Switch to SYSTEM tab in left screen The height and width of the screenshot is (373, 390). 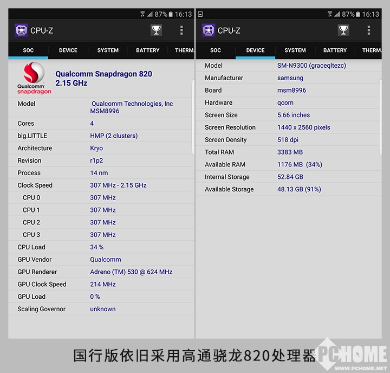[x=108, y=50]
